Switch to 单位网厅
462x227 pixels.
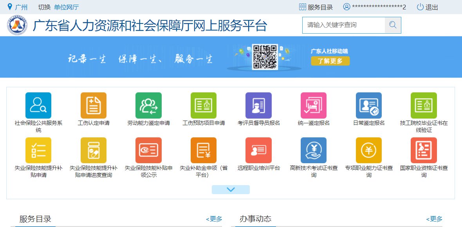tap(66, 7)
